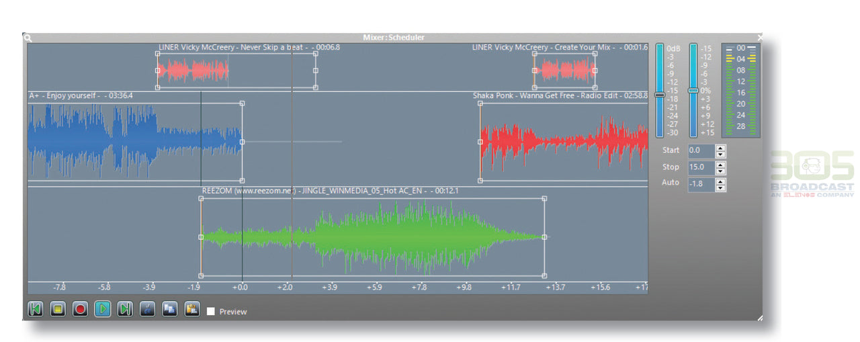Click the dB volume slider handle
Screen dimensions: 860x342
tap(659, 95)
